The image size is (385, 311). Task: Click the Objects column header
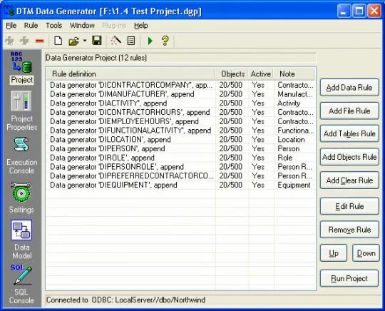pyautogui.click(x=231, y=74)
